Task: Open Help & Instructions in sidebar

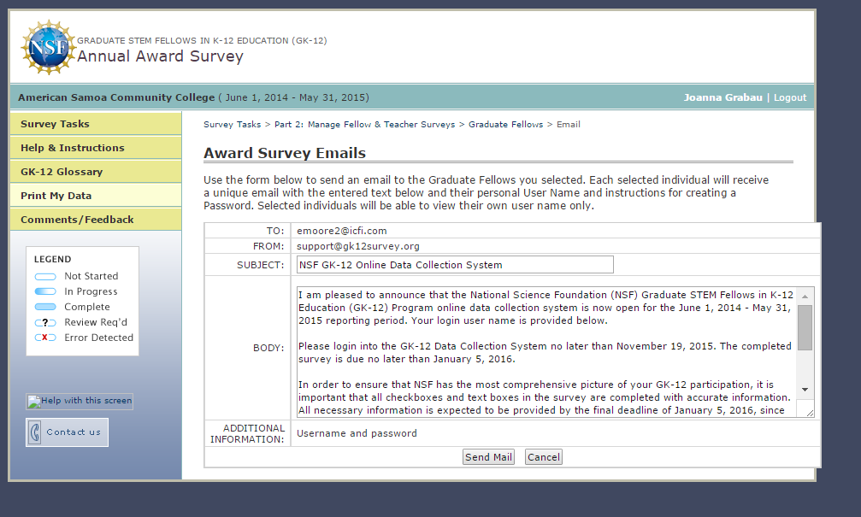Action: (x=73, y=148)
